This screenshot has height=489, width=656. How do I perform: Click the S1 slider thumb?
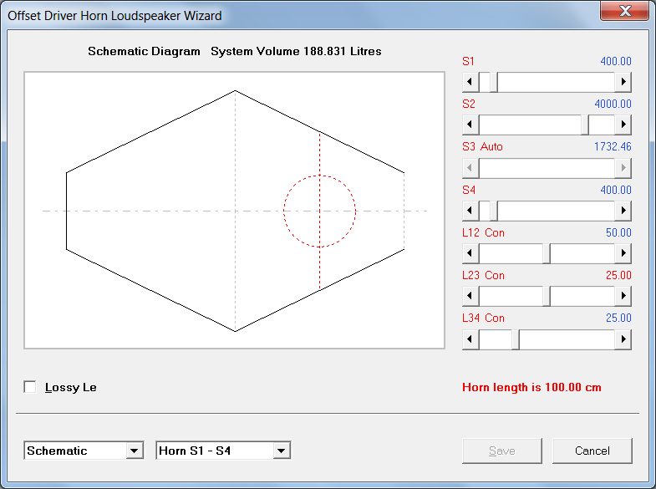[x=494, y=82]
